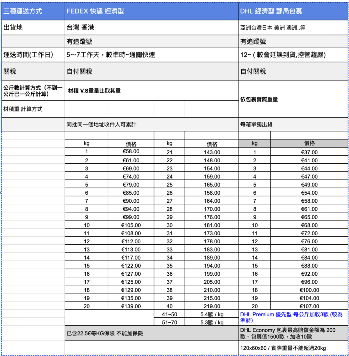Select the price cell "€127.00"
This screenshot has width=349, height=356.
click(131, 274)
